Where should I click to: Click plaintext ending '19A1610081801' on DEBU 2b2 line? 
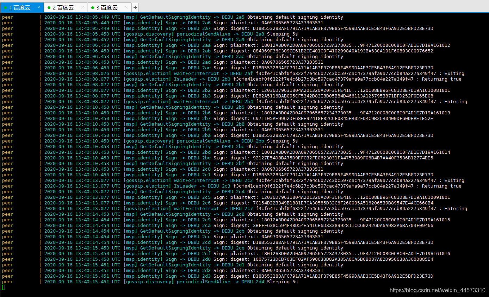[355, 90]
